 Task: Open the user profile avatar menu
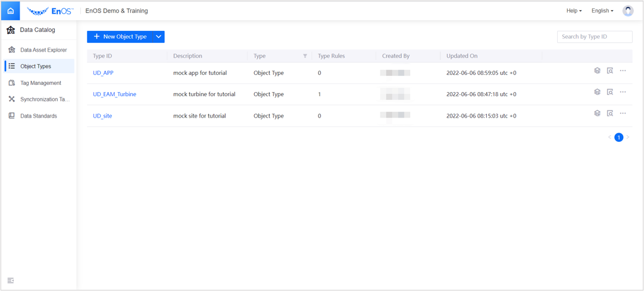click(x=628, y=11)
